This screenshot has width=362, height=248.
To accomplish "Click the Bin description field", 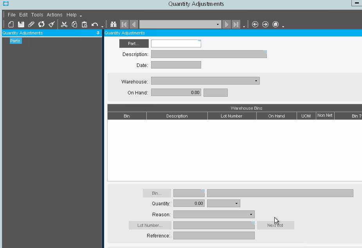I will coord(280,193).
